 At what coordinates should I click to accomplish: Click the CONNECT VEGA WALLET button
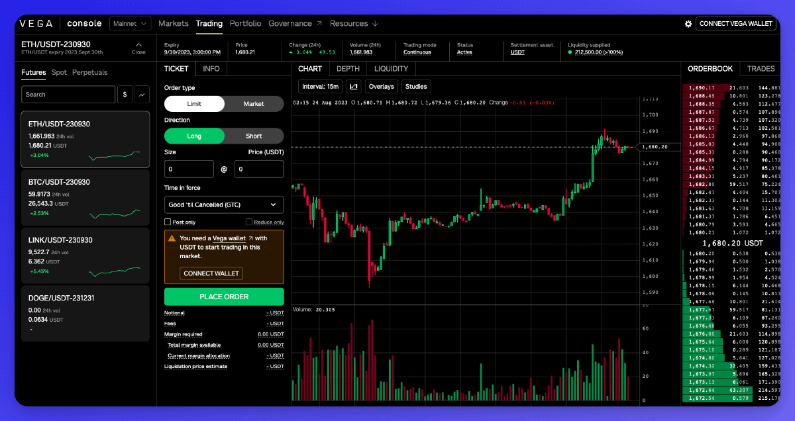736,24
